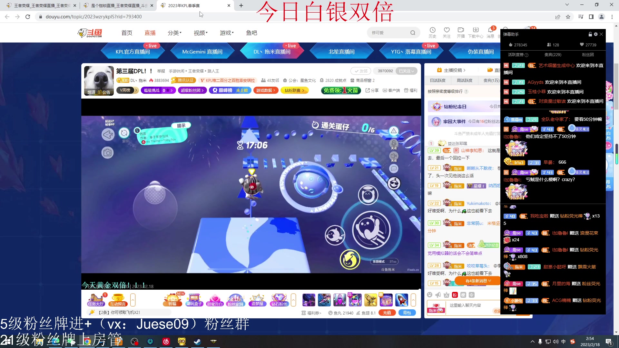Open 任务大厅 task hall icon
The width and height of the screenshot is (619, 348).
96,300
